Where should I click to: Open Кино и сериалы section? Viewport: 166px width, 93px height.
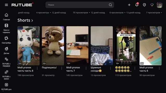(x=6, y=28)
